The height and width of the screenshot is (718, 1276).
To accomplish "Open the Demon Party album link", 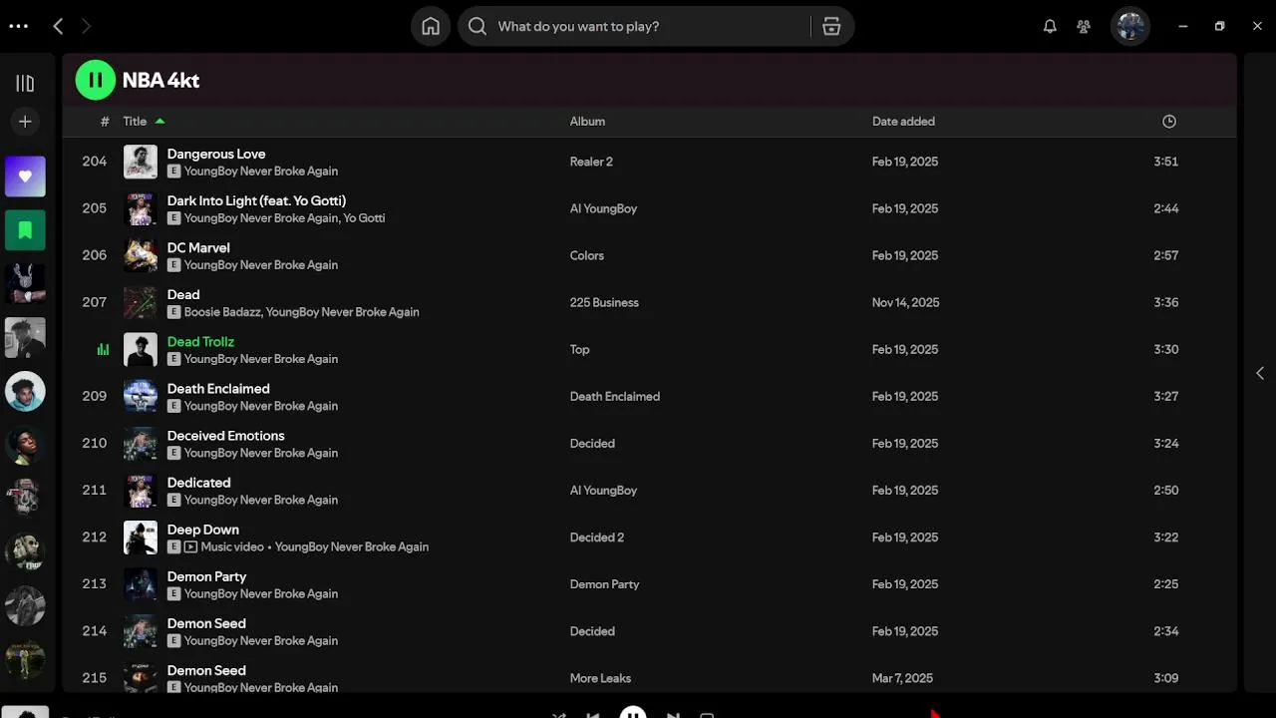I will point(604,584).
